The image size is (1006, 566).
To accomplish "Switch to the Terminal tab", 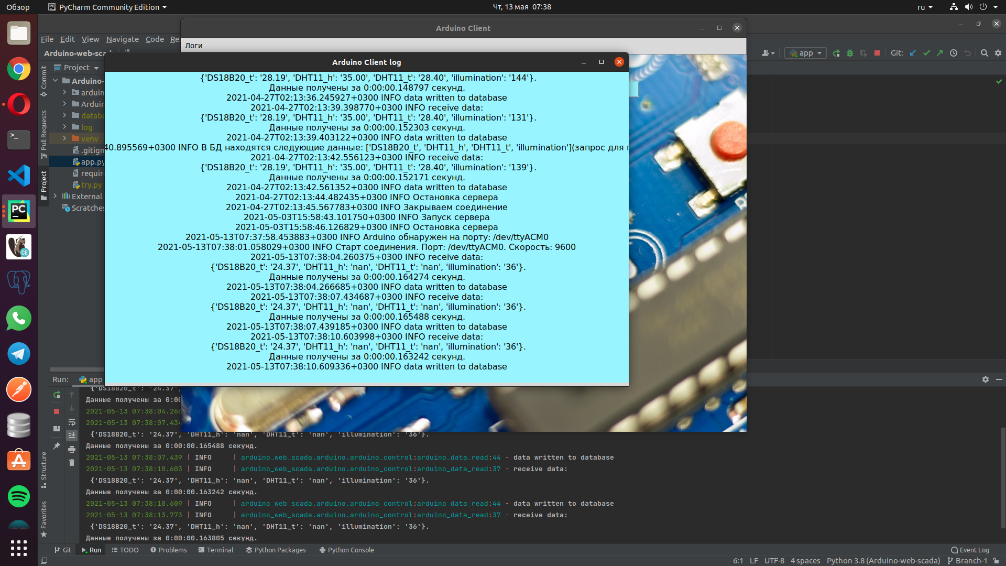I will [216, 550].
